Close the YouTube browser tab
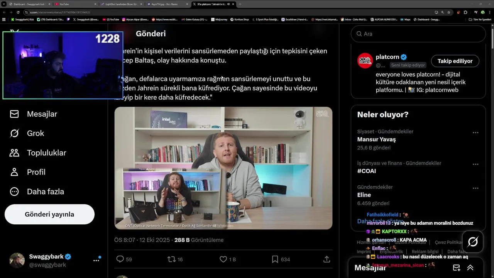The height and width of the screenshot is (278, 494). [95, 4]
